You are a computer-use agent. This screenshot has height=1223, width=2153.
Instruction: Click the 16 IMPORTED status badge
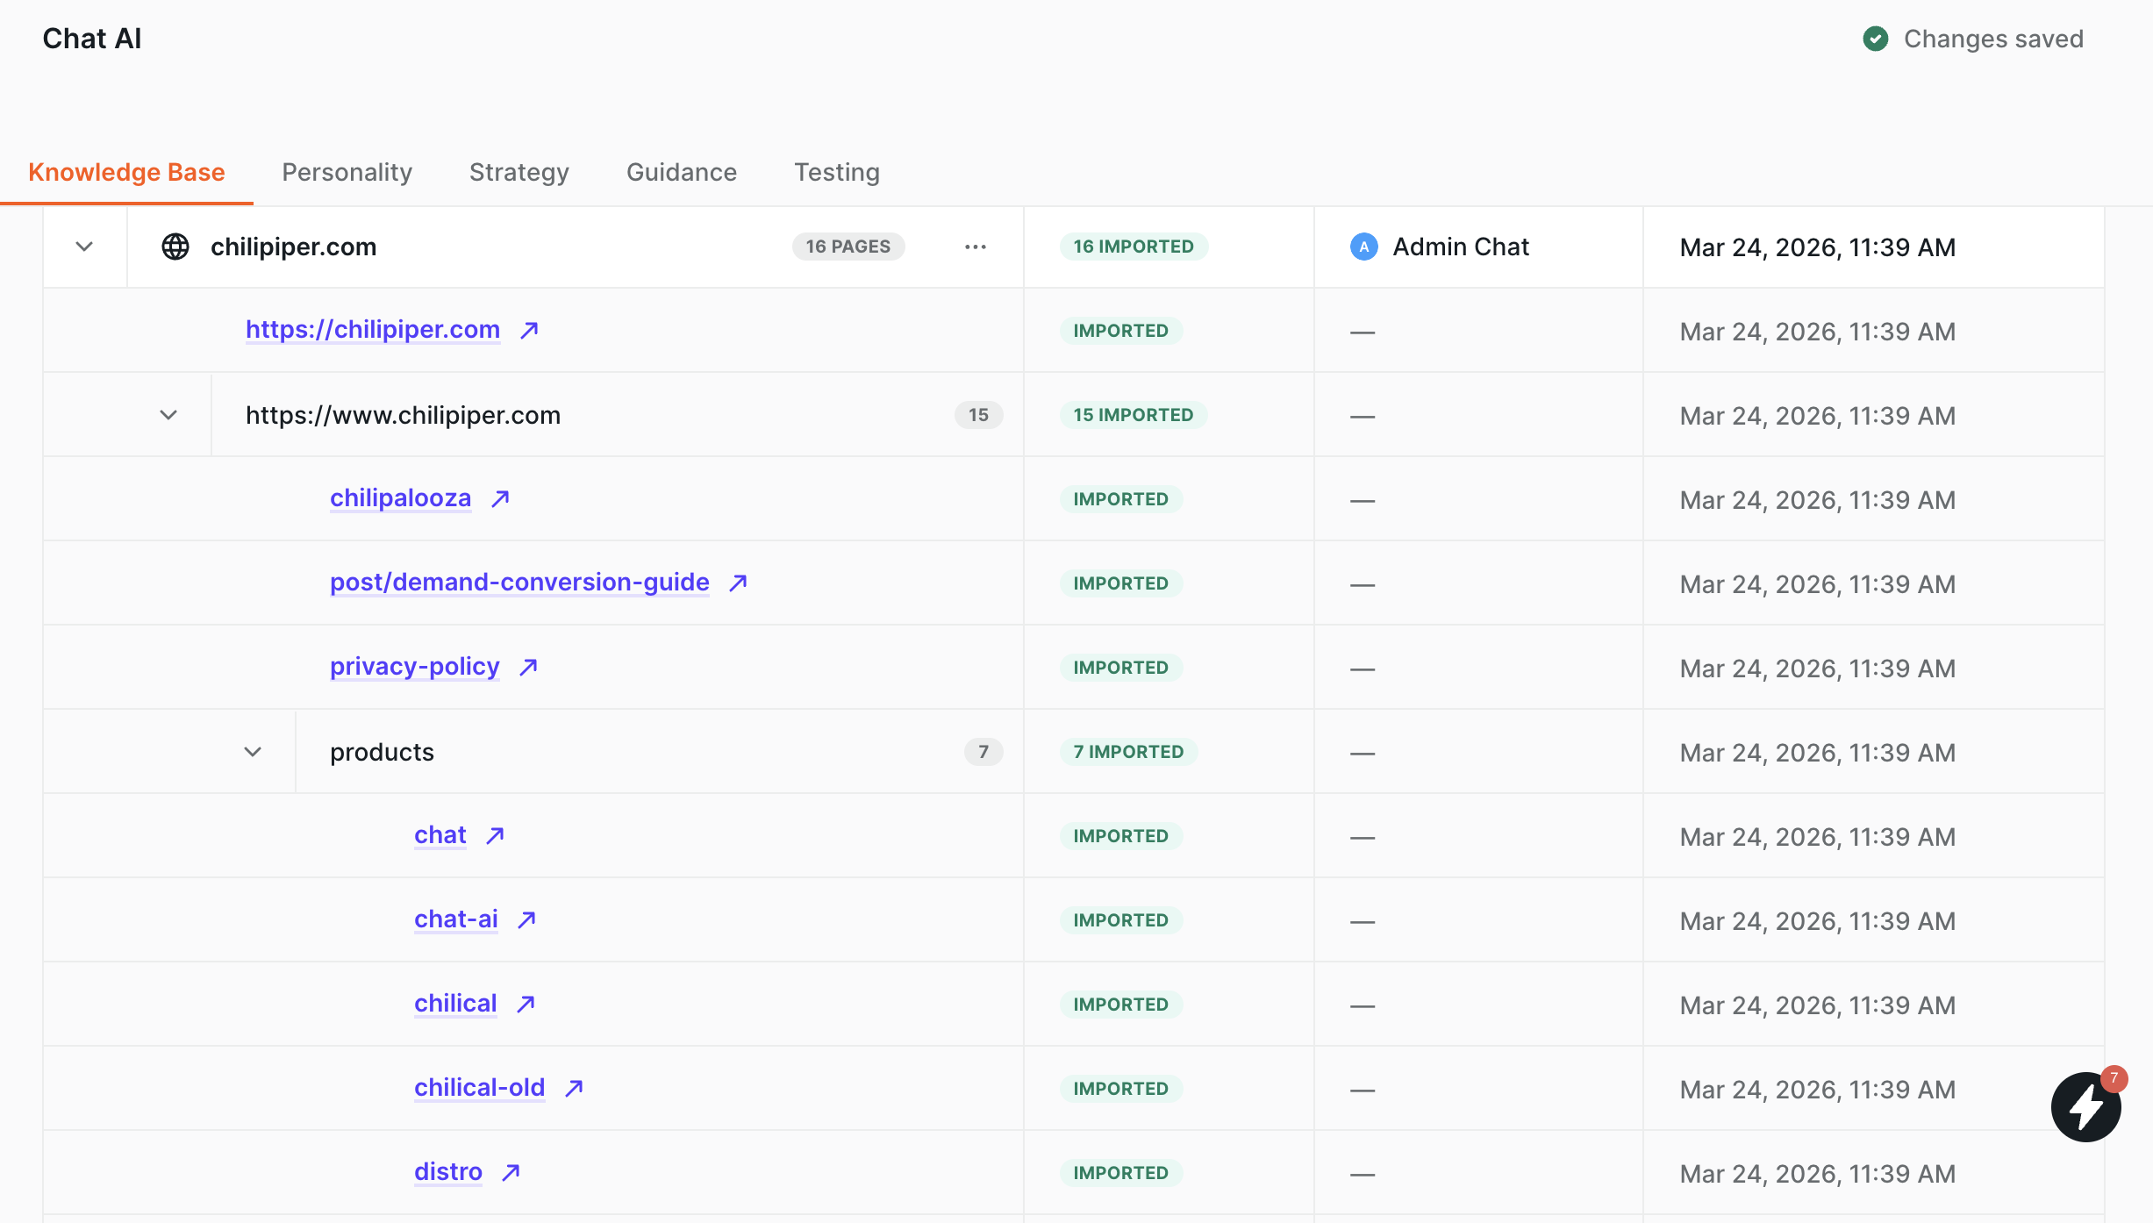(1133, 247)
